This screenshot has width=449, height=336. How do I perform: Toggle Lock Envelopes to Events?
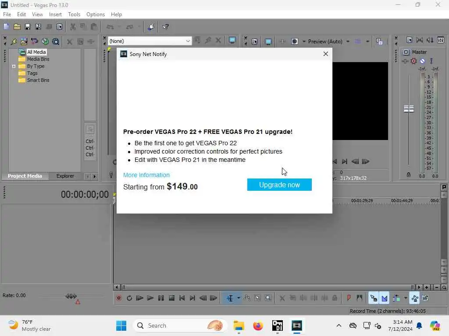[x=415, y=298]
